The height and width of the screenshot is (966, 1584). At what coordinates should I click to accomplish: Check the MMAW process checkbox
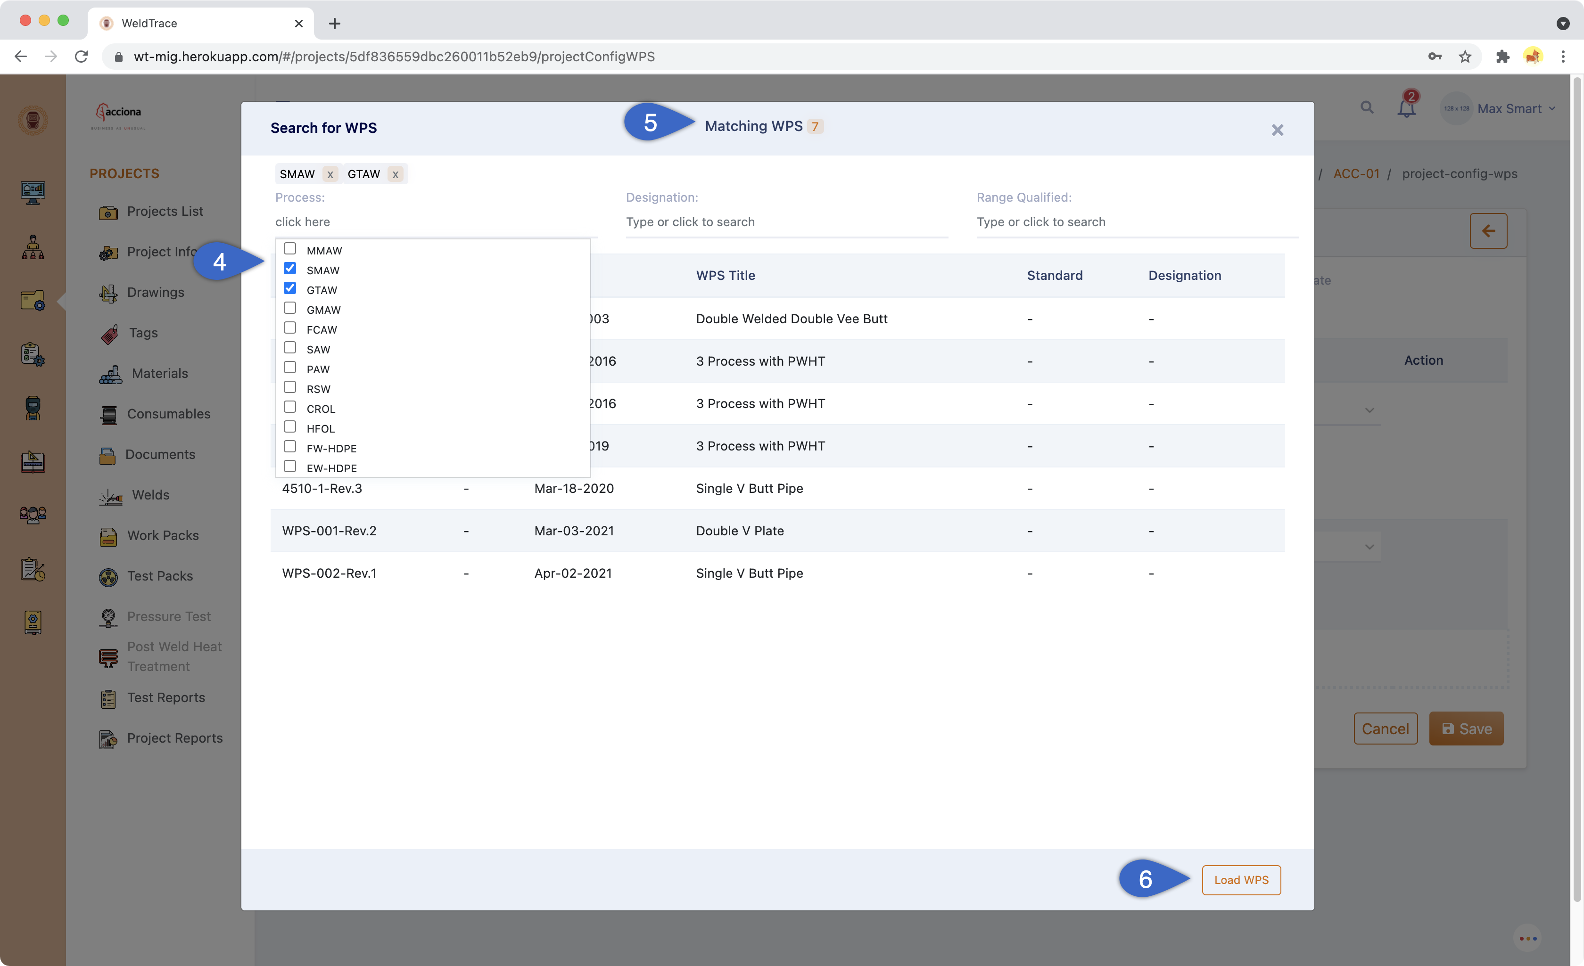pos(290,249)
